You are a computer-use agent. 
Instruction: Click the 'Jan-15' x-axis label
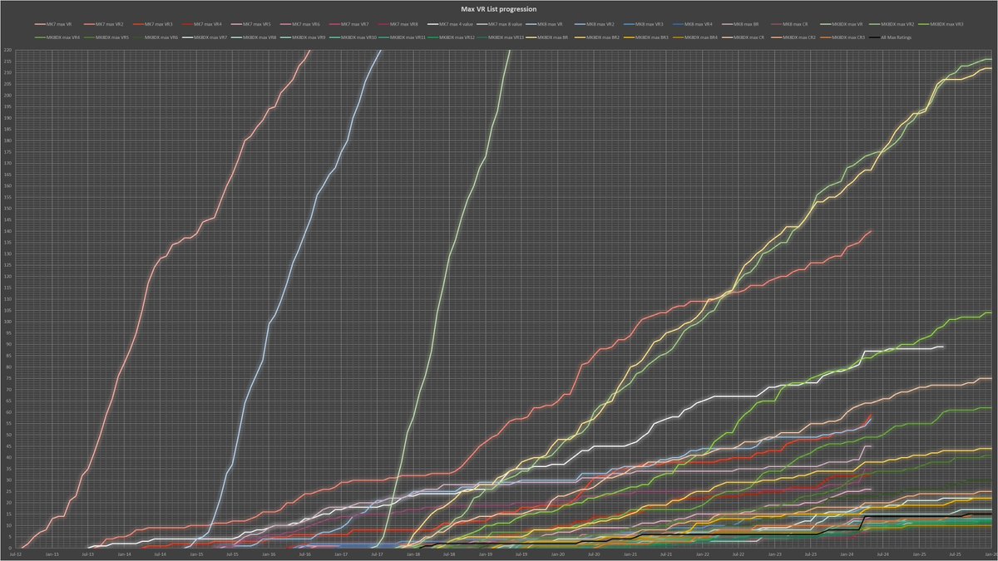(196, 554)
